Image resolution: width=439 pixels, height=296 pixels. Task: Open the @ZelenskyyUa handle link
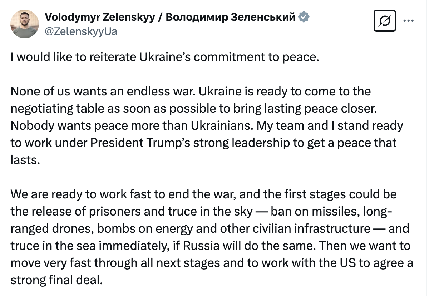click(81, 31)
